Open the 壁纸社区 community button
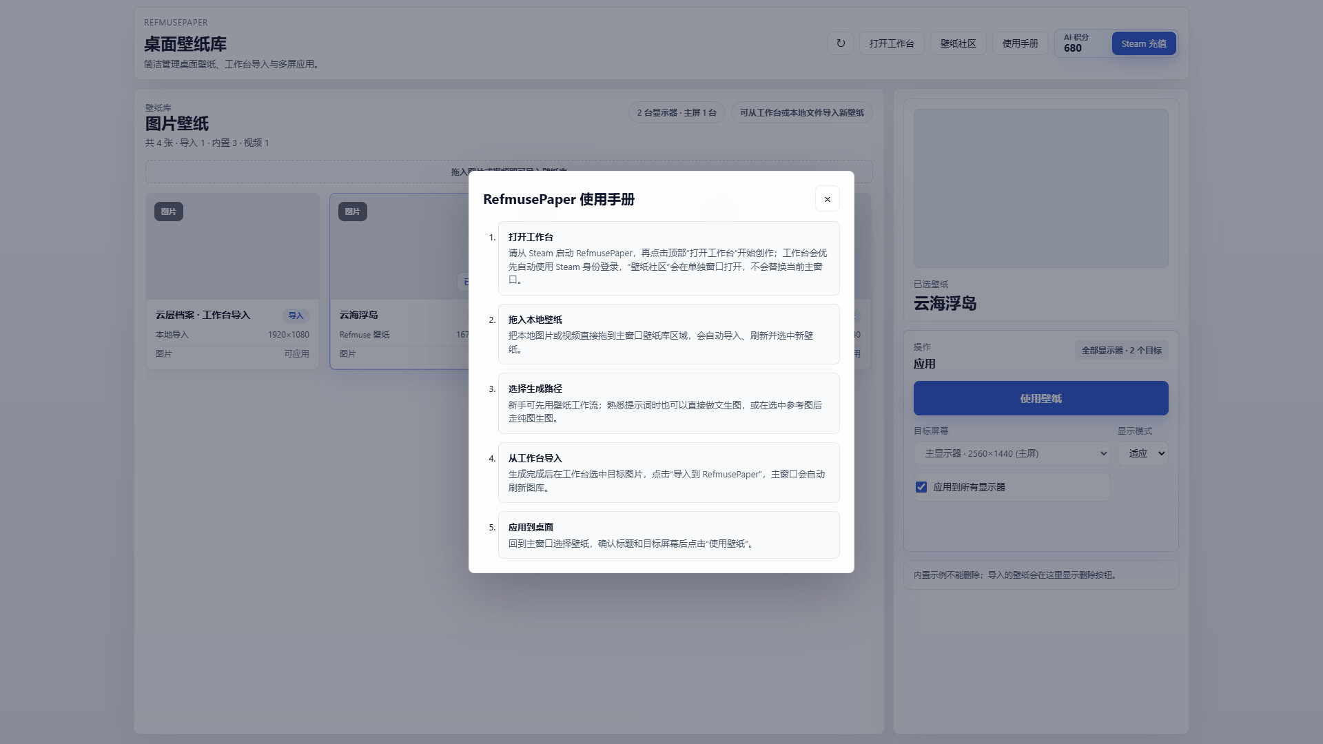The height and width of the screenshot is (744, 1323). (958, 43)
